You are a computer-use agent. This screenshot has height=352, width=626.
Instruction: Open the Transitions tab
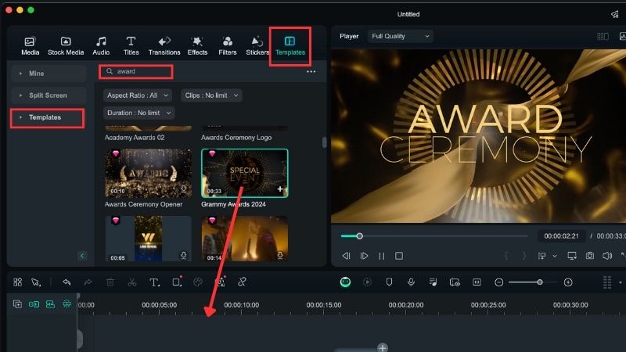(164, 46)
